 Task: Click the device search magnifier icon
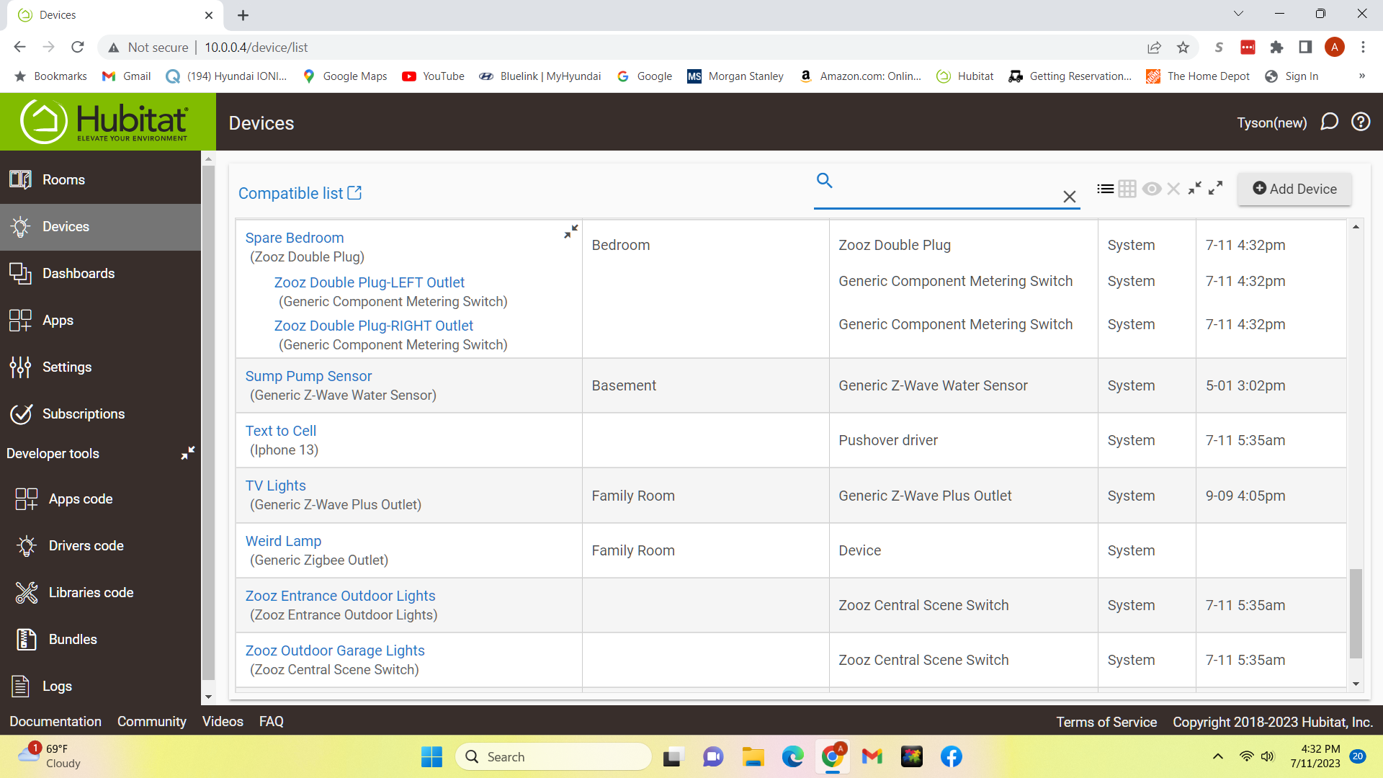[825, 180]
